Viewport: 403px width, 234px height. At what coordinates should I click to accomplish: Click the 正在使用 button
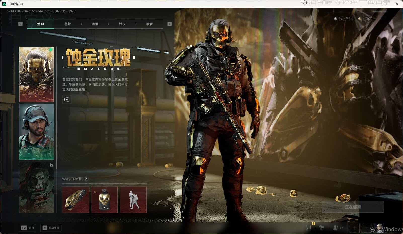point(353,207)
